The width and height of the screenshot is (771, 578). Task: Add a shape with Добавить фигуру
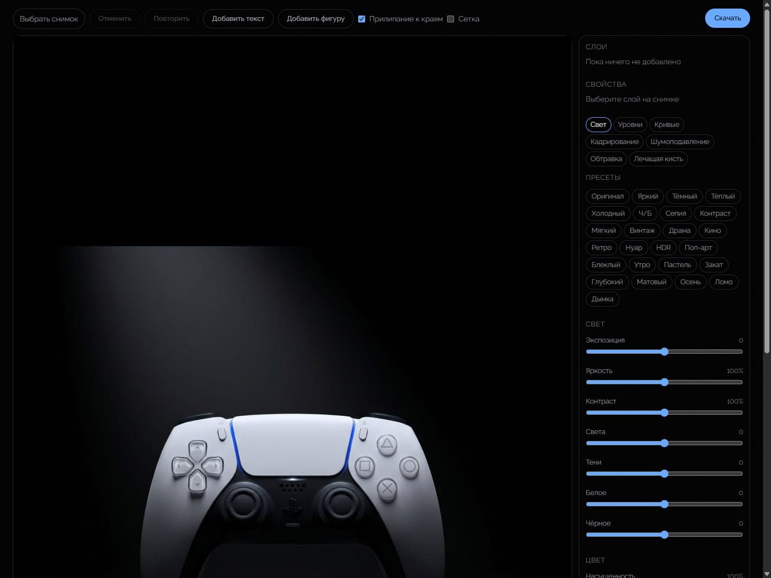pos(316,19)
